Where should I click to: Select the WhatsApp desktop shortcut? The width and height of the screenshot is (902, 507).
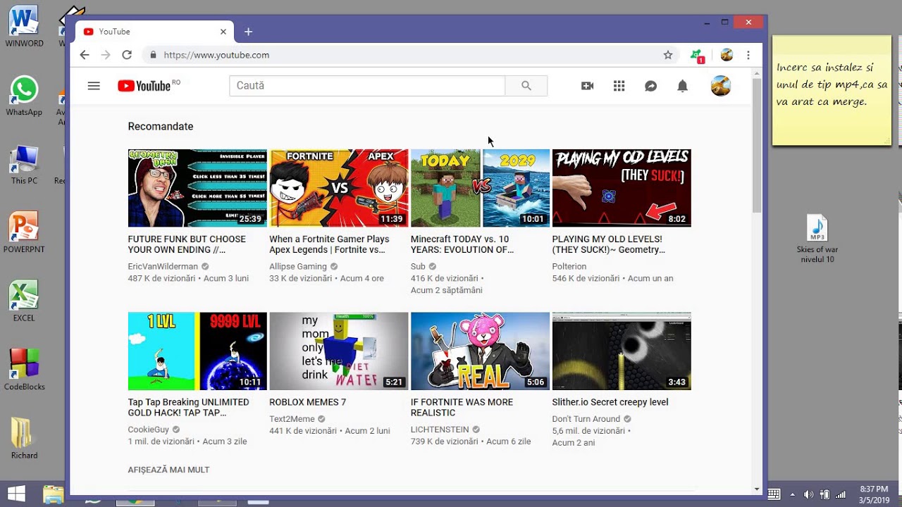click(24, 96)
